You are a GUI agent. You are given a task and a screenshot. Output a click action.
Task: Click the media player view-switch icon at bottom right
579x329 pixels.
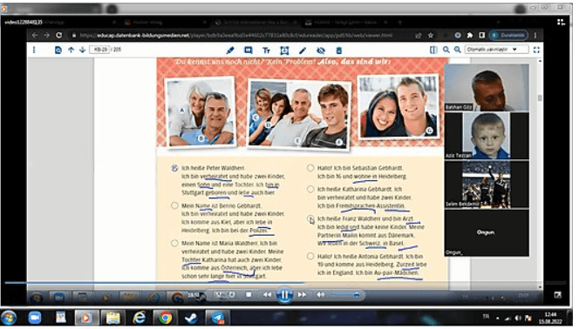tap(557, 294)
